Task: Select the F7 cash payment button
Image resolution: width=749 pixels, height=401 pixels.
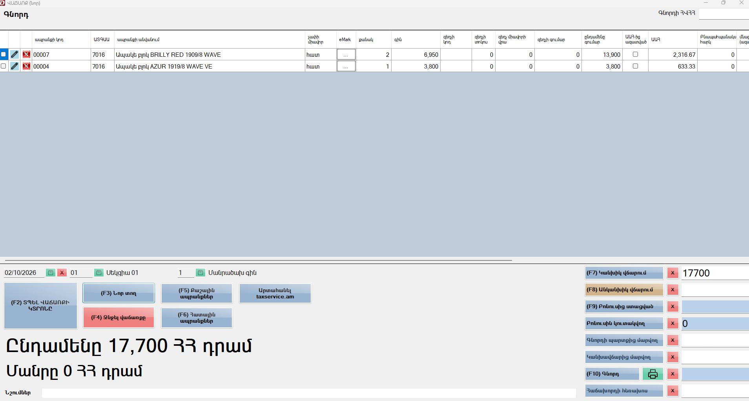Action: pyautogui.click(x=624, y=273)
